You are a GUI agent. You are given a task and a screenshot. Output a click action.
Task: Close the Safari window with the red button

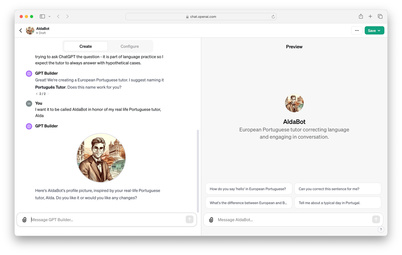point(21,17)
